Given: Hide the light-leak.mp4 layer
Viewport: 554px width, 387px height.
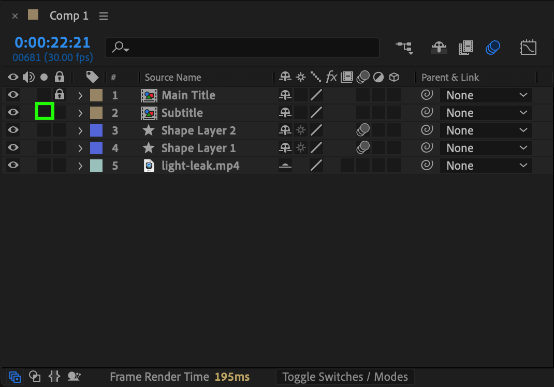Looking at the screenshot, I should pos(13,165).
